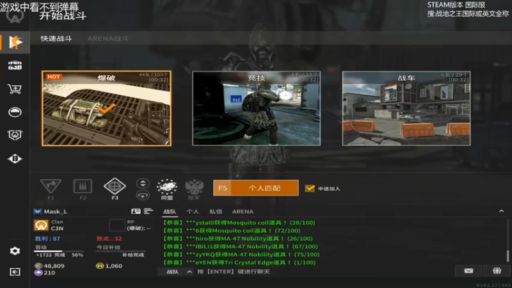Select the F1 loadout icon

pyautogui.click(x=51, y=186)
